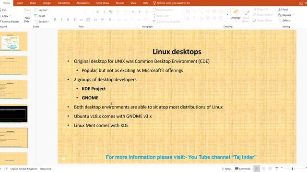The height and width of the screenshot is (172, 307).
Task: Toggle Strikethrough formatting
Action: coord(81,19)
